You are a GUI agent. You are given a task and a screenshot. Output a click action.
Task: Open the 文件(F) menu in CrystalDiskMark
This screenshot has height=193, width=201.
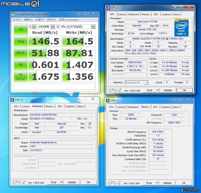(x=17, y=20)
